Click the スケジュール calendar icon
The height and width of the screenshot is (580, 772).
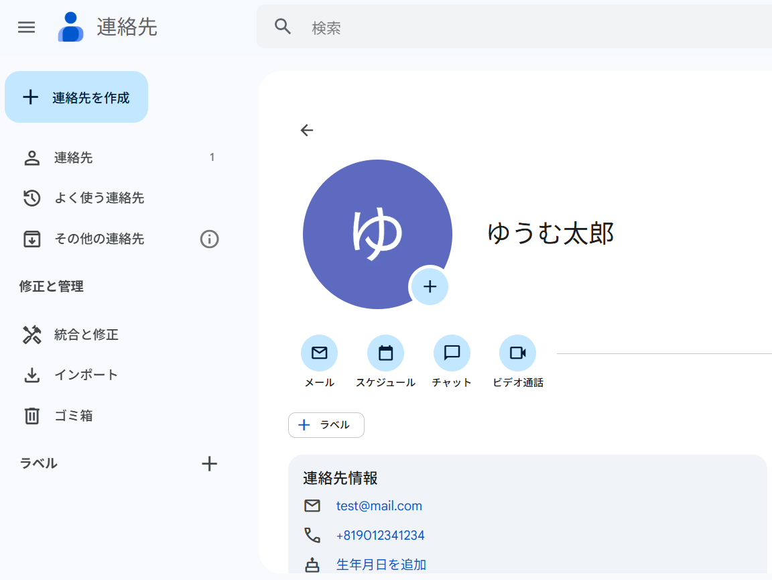pyautogui.click(x=385, y=353)
